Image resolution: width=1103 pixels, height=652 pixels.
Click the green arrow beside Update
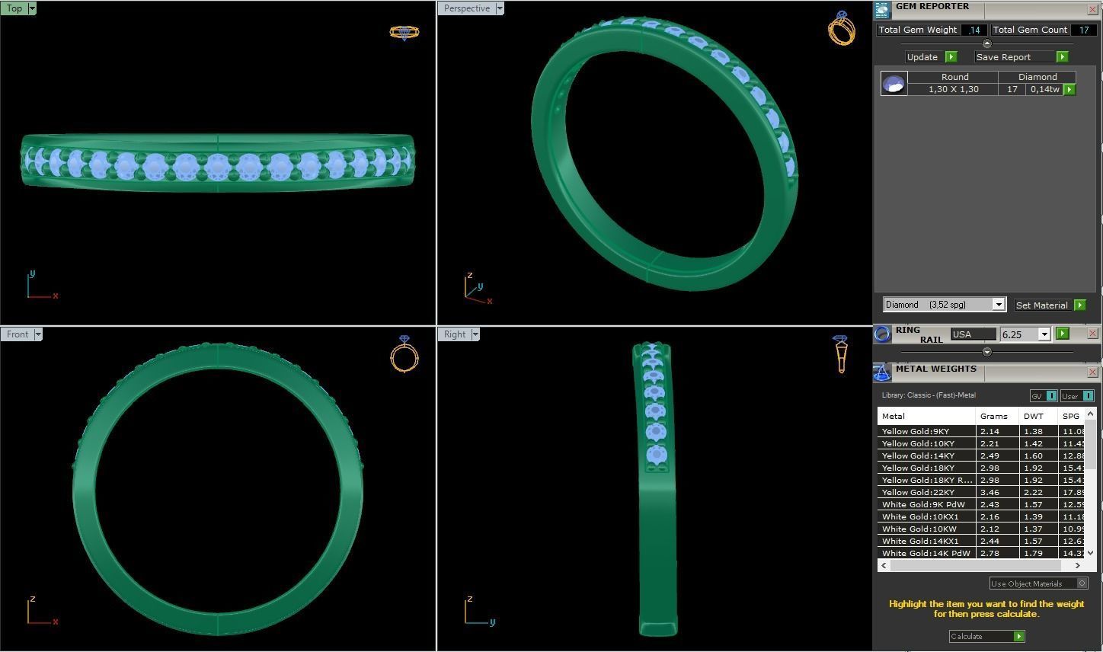click(x=951, y=57)
